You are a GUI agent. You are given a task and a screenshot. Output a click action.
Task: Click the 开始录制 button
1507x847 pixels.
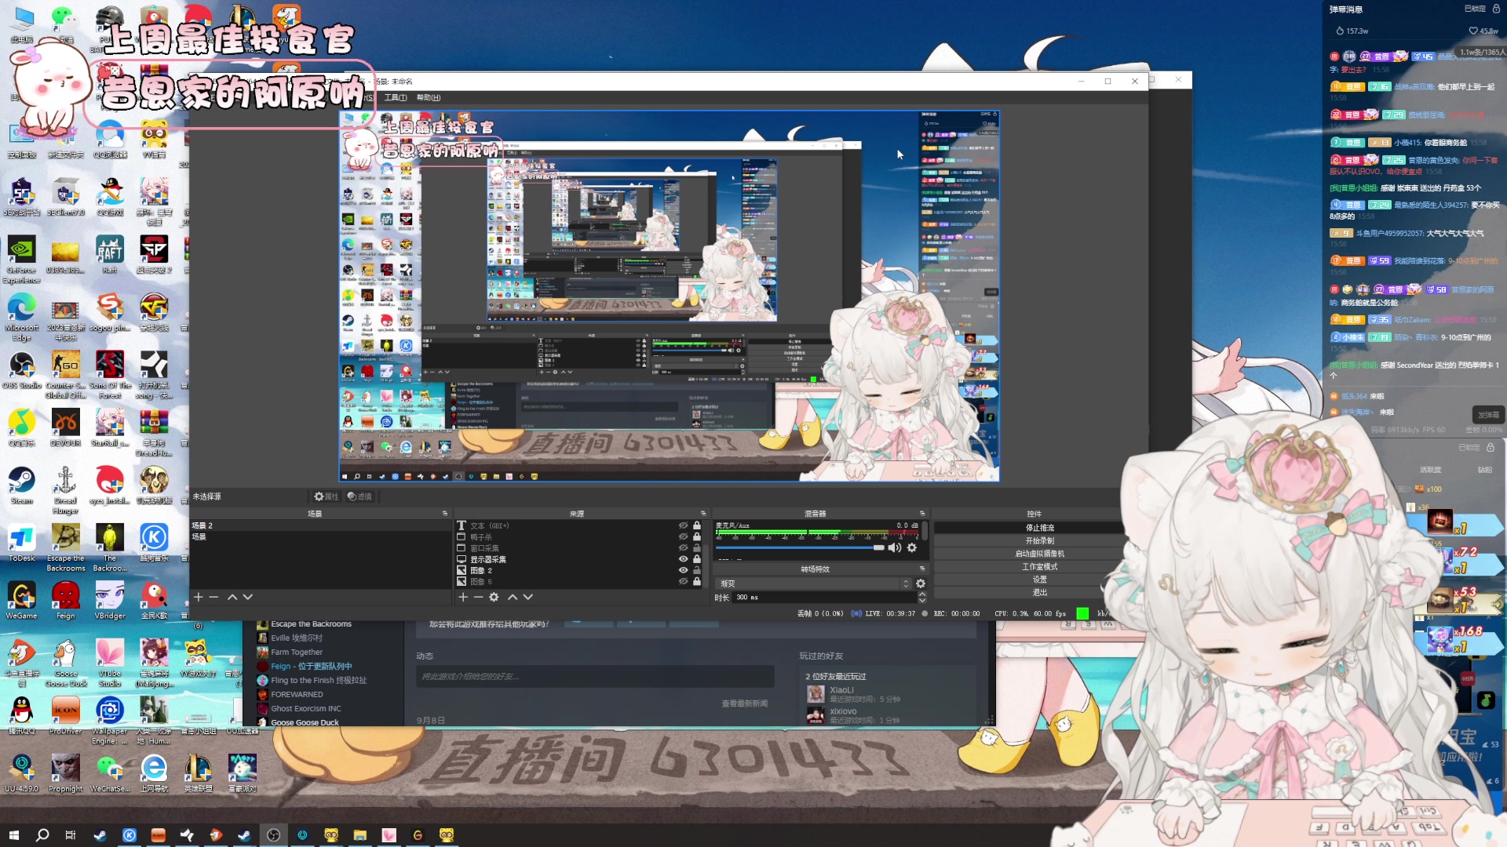tap(1039, 540)
